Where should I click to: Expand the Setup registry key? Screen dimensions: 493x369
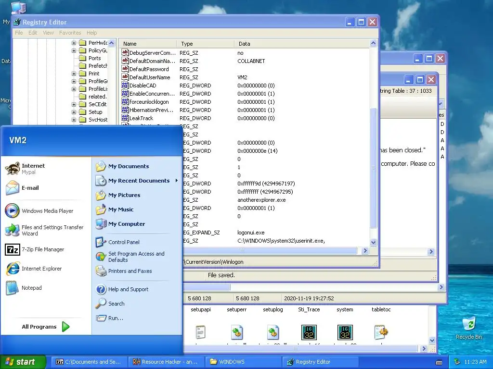74,111
